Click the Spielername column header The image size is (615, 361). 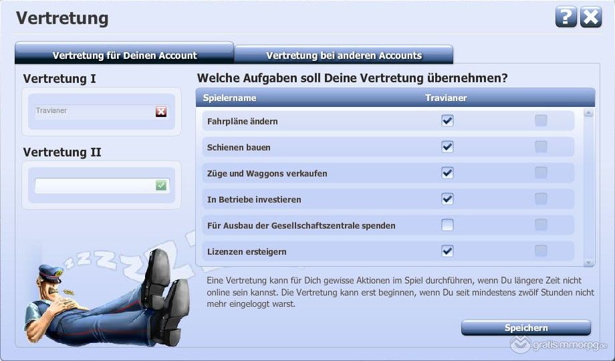[229, 98]
